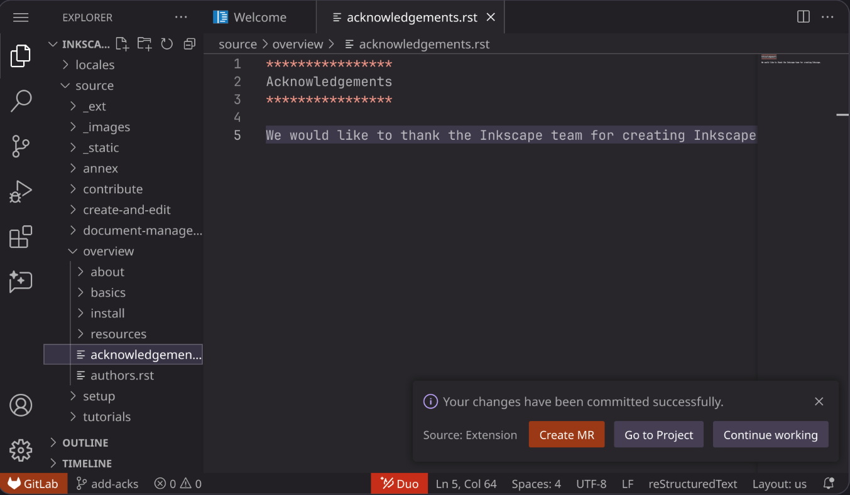Expand the _images folder
The width and height of the screenshot is (850, 495).
point(123,127)
